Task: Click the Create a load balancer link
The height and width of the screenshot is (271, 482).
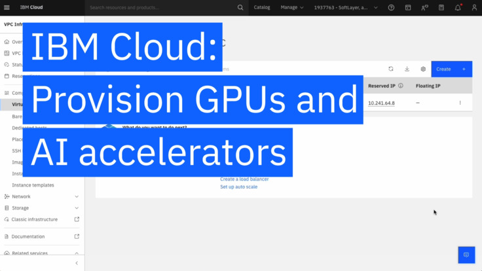Action: pyautogui.click(x=244, y=179)
